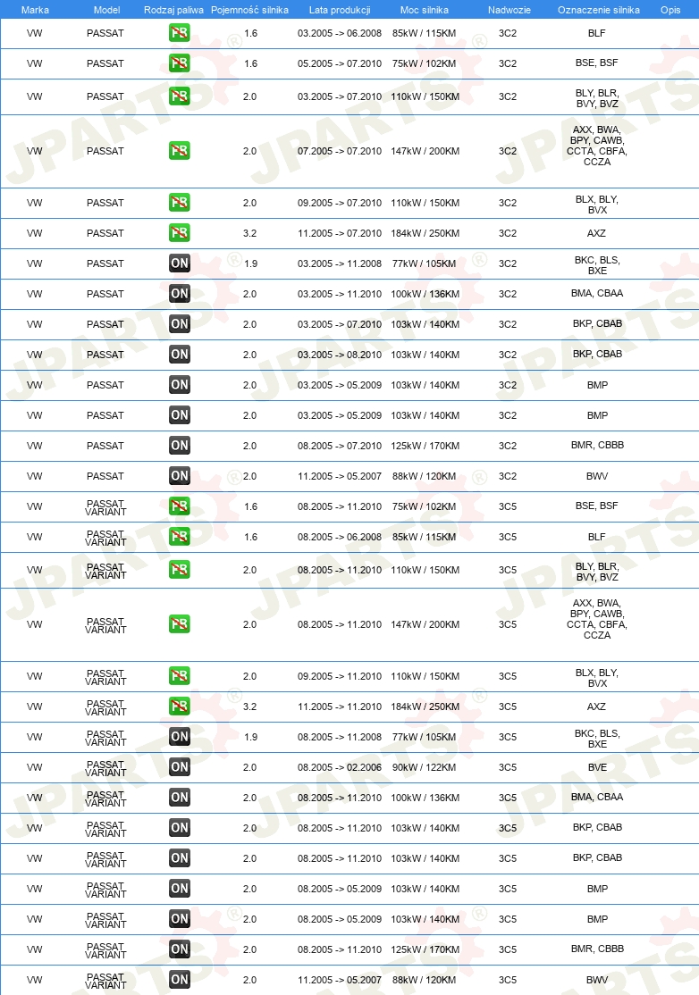Click the Lata produkcji column header
Viewport: 699px width, 995px height.
(x=340, y=10)
